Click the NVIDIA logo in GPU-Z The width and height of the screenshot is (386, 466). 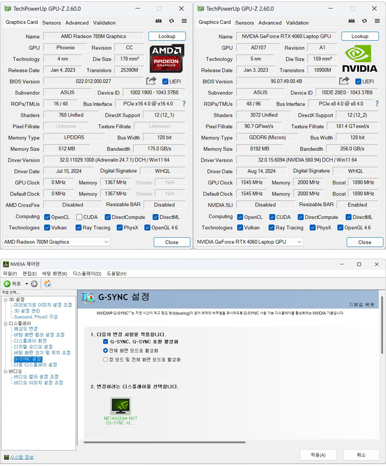[360, 58]
